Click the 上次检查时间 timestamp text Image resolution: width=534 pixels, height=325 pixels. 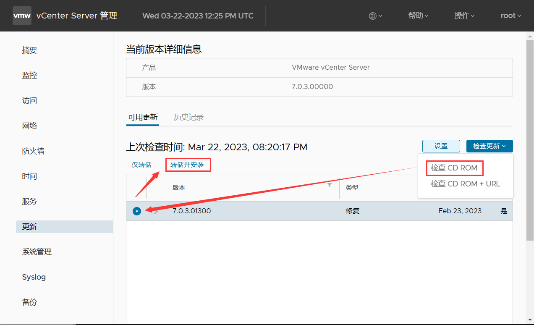tap(217, 147)
